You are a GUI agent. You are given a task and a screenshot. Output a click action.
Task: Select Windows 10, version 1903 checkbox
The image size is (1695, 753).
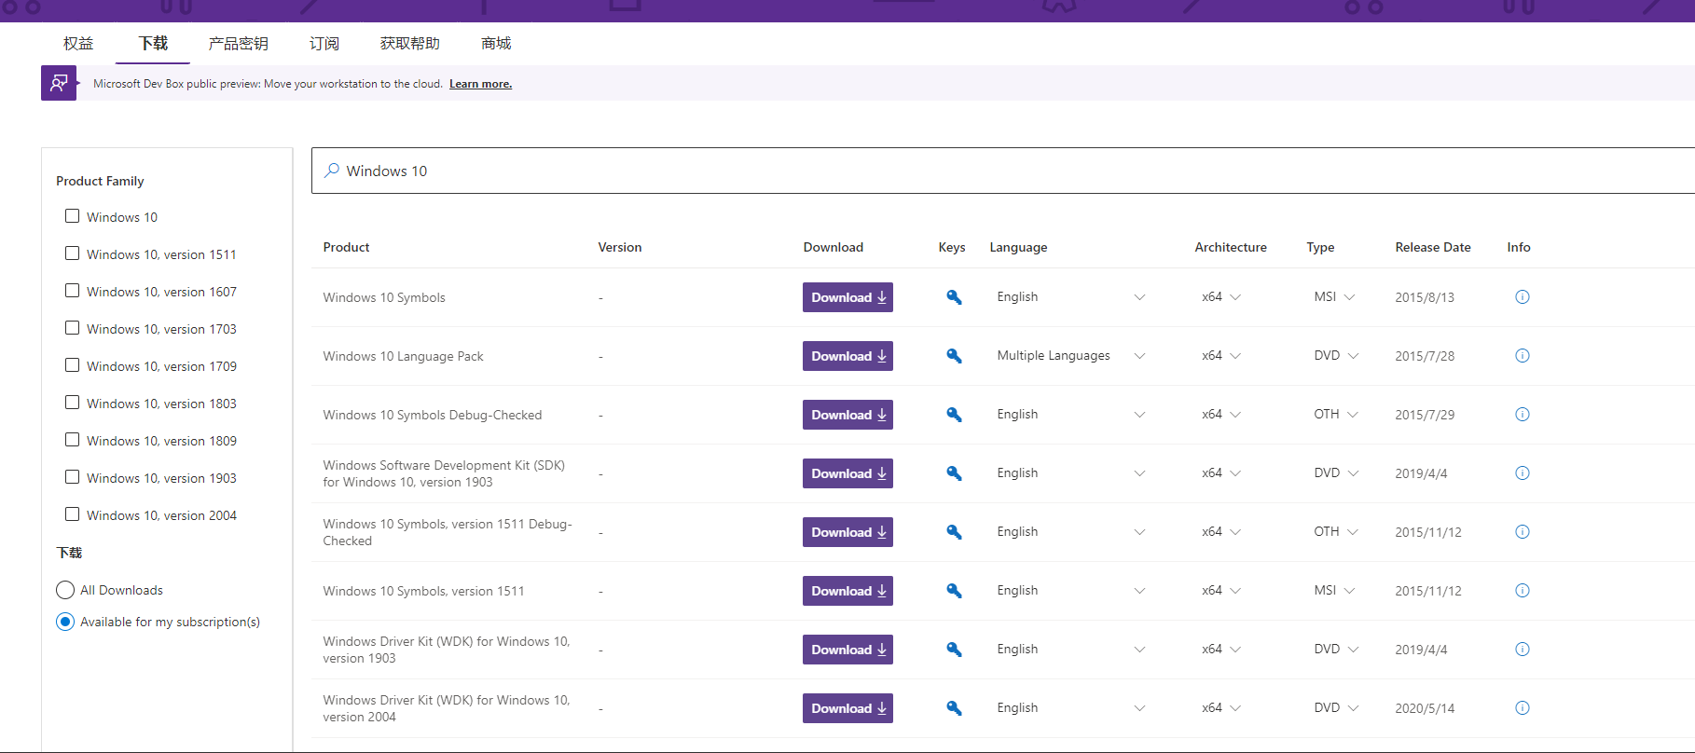(x=72, y=477)
